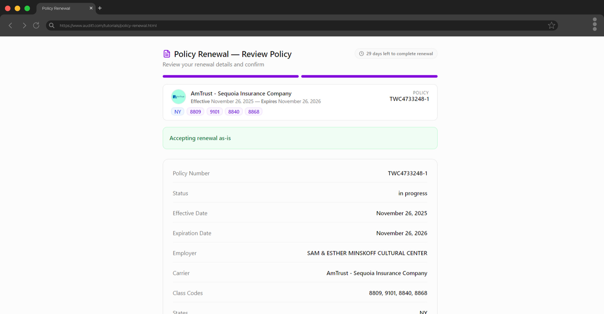604x314 pixels.
Task: Select the NY state badge
Action: pos(177,111)
